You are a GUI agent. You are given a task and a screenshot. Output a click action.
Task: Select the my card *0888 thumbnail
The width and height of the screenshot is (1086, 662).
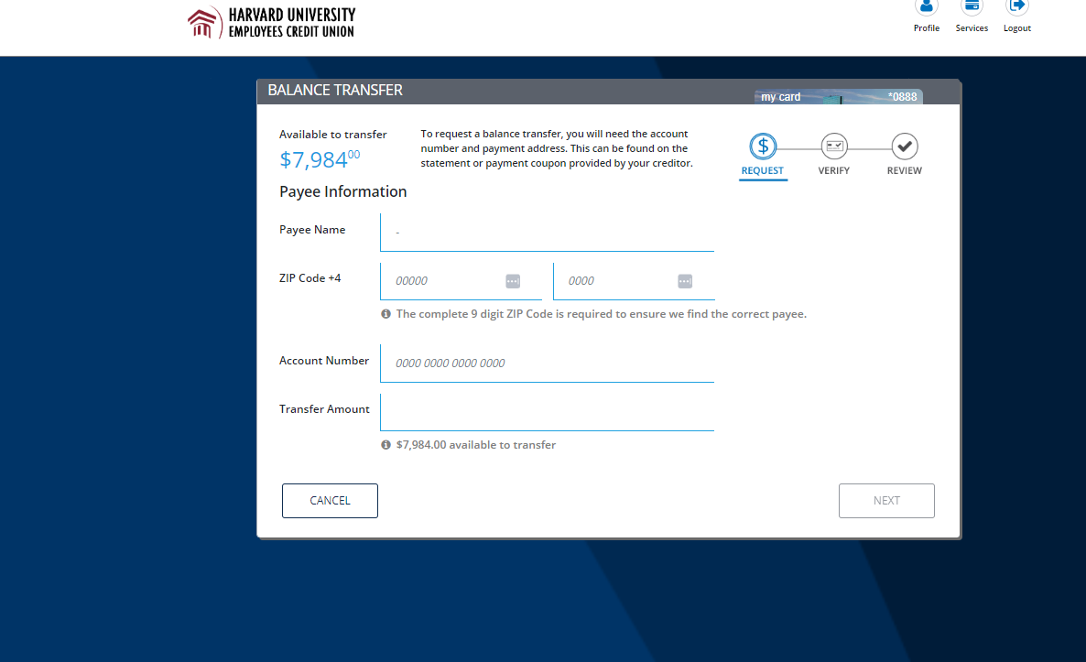click(838, 96)
